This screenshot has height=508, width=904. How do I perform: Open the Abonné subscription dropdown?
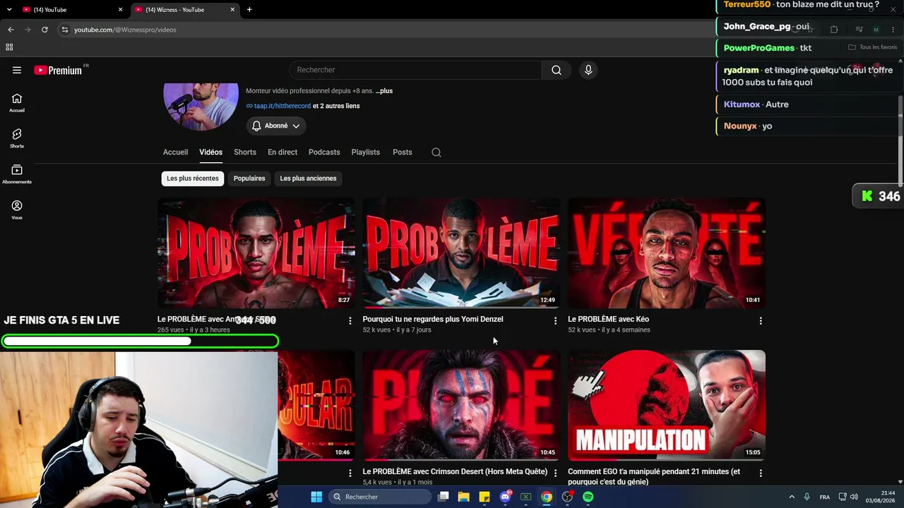pos(276,126)
